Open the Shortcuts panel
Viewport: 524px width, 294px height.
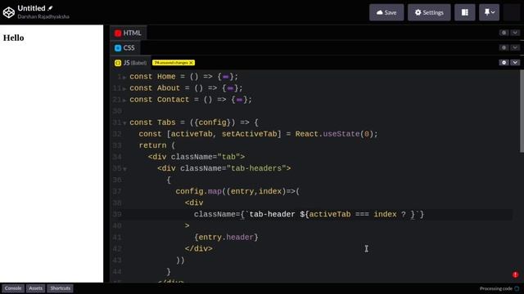[x=60, y=288]
